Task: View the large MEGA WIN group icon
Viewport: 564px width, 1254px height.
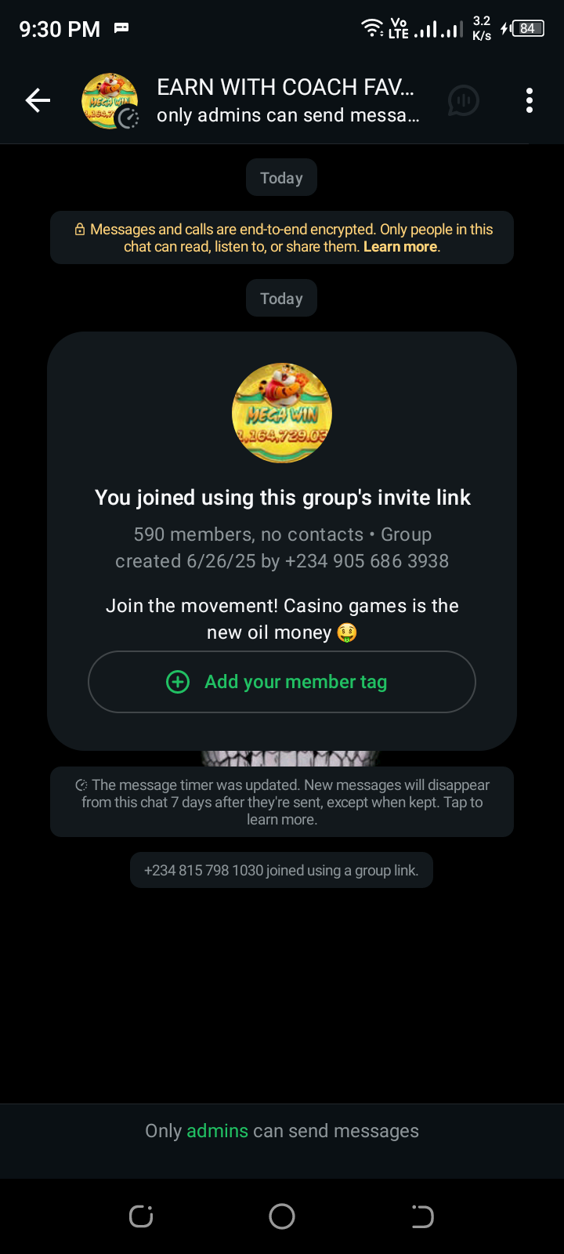Action: click(282, 413)
